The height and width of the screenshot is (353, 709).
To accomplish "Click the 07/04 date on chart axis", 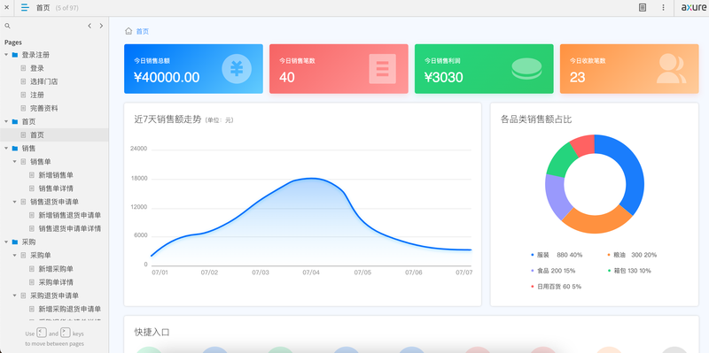I will pos(311,272).
